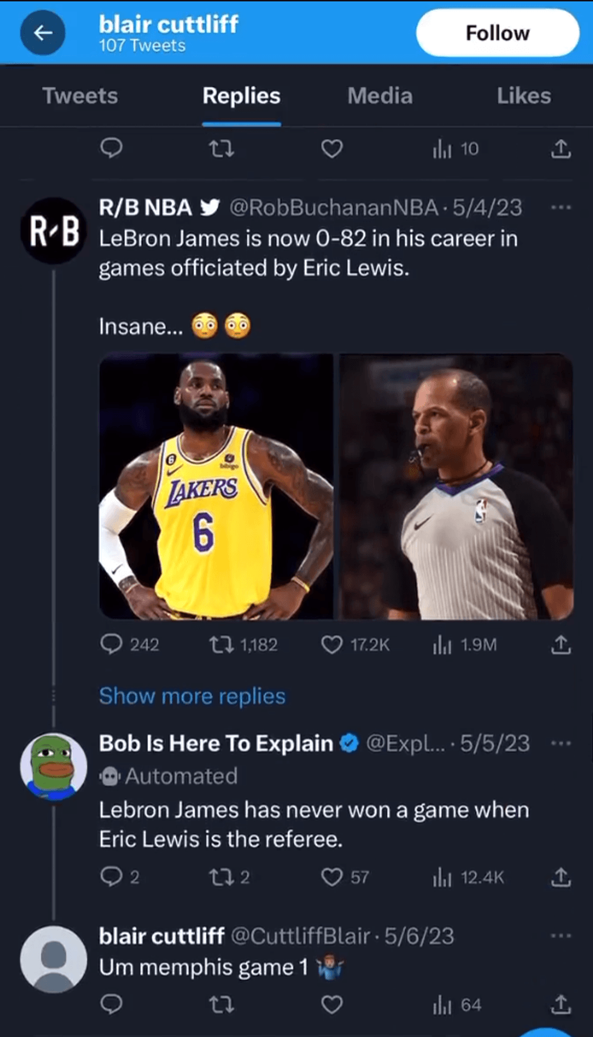Share blair cuttliff's Memphis reply
The width and height of the screenshot is (593, 1037).
561,1006
